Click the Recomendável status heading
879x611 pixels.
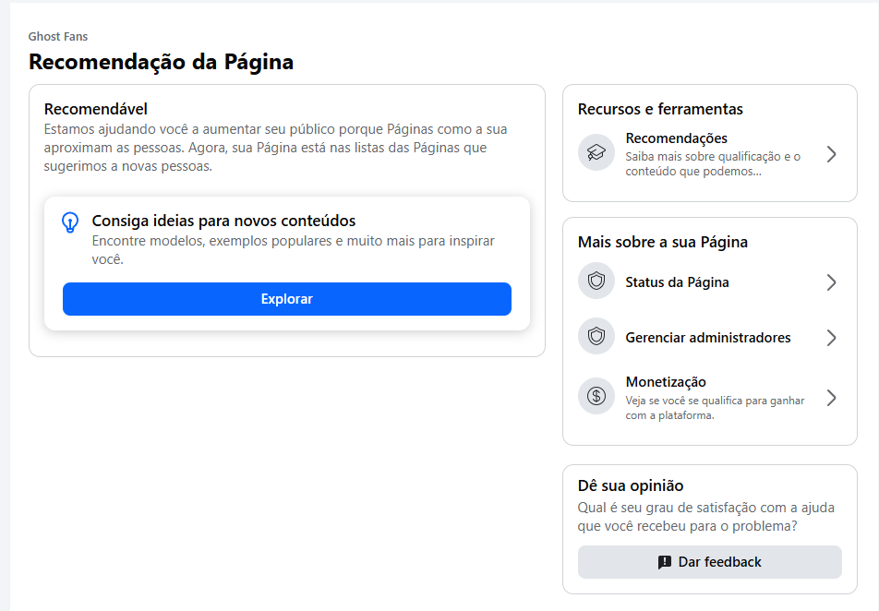point(96,109)
